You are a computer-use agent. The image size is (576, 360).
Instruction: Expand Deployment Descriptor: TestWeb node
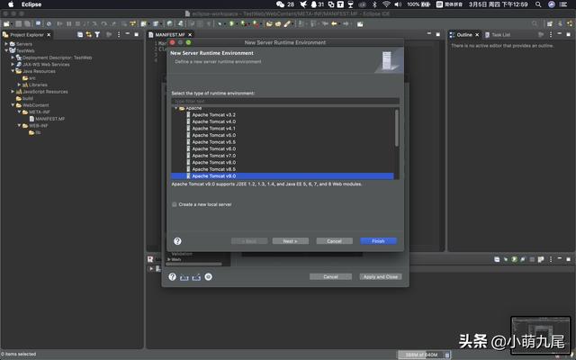[x=13, y=58]
